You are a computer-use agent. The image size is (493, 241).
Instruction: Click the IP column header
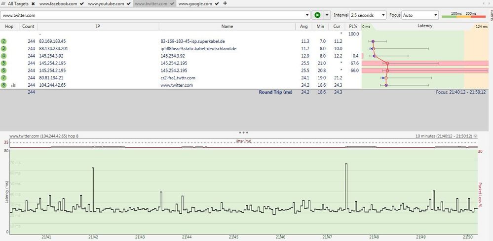point(98,26)
